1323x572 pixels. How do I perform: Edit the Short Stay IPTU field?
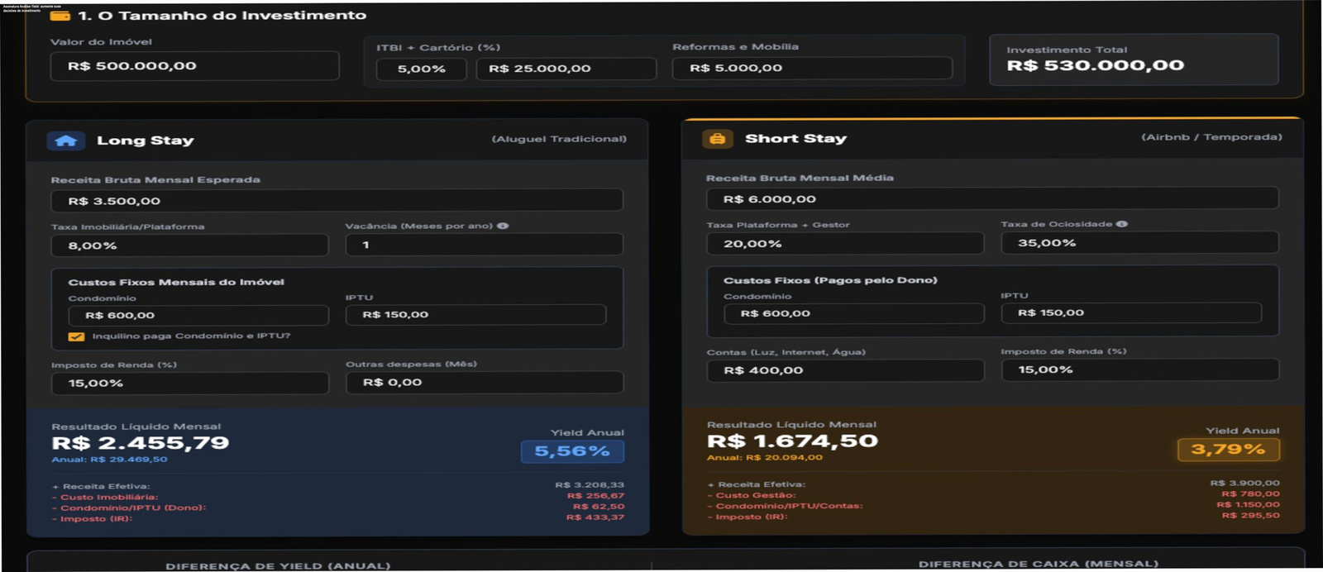tap(1131, 313)
